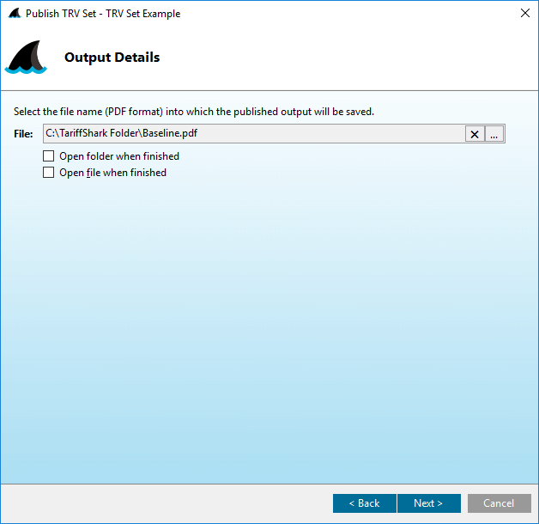Clear the file path with X button
539x524 pixels.
point(475,134)
